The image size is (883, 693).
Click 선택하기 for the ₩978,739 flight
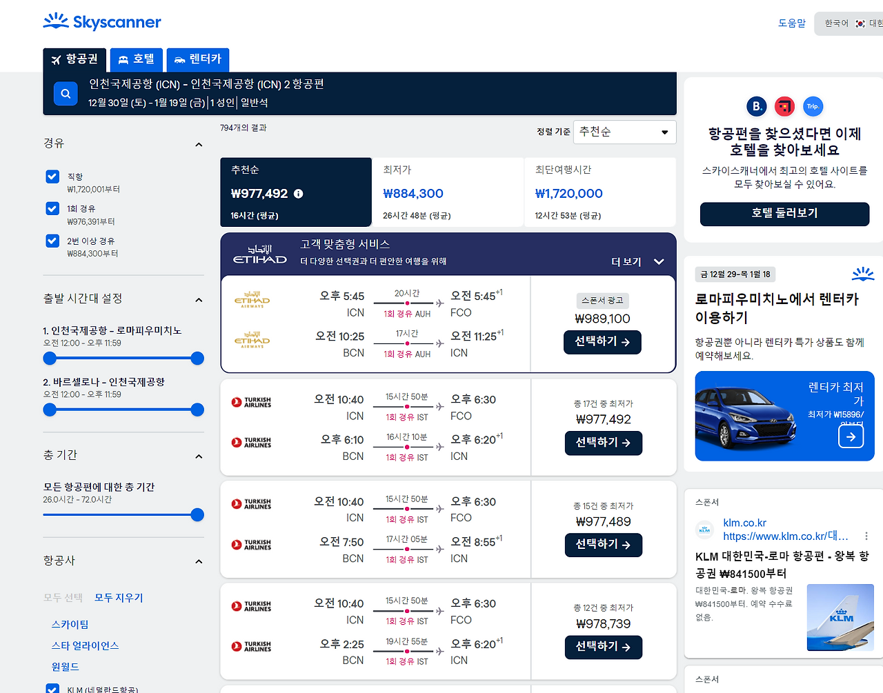pos(604,647)
